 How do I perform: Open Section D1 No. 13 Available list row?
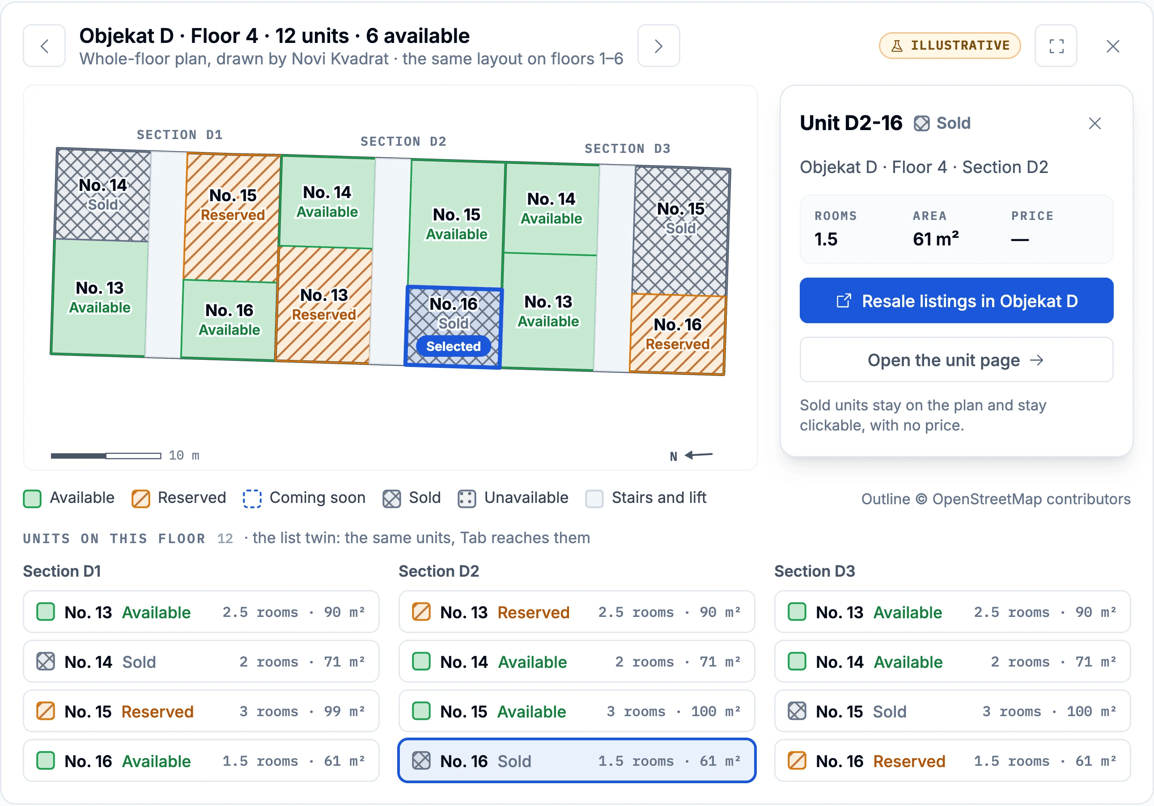[201, 612]
